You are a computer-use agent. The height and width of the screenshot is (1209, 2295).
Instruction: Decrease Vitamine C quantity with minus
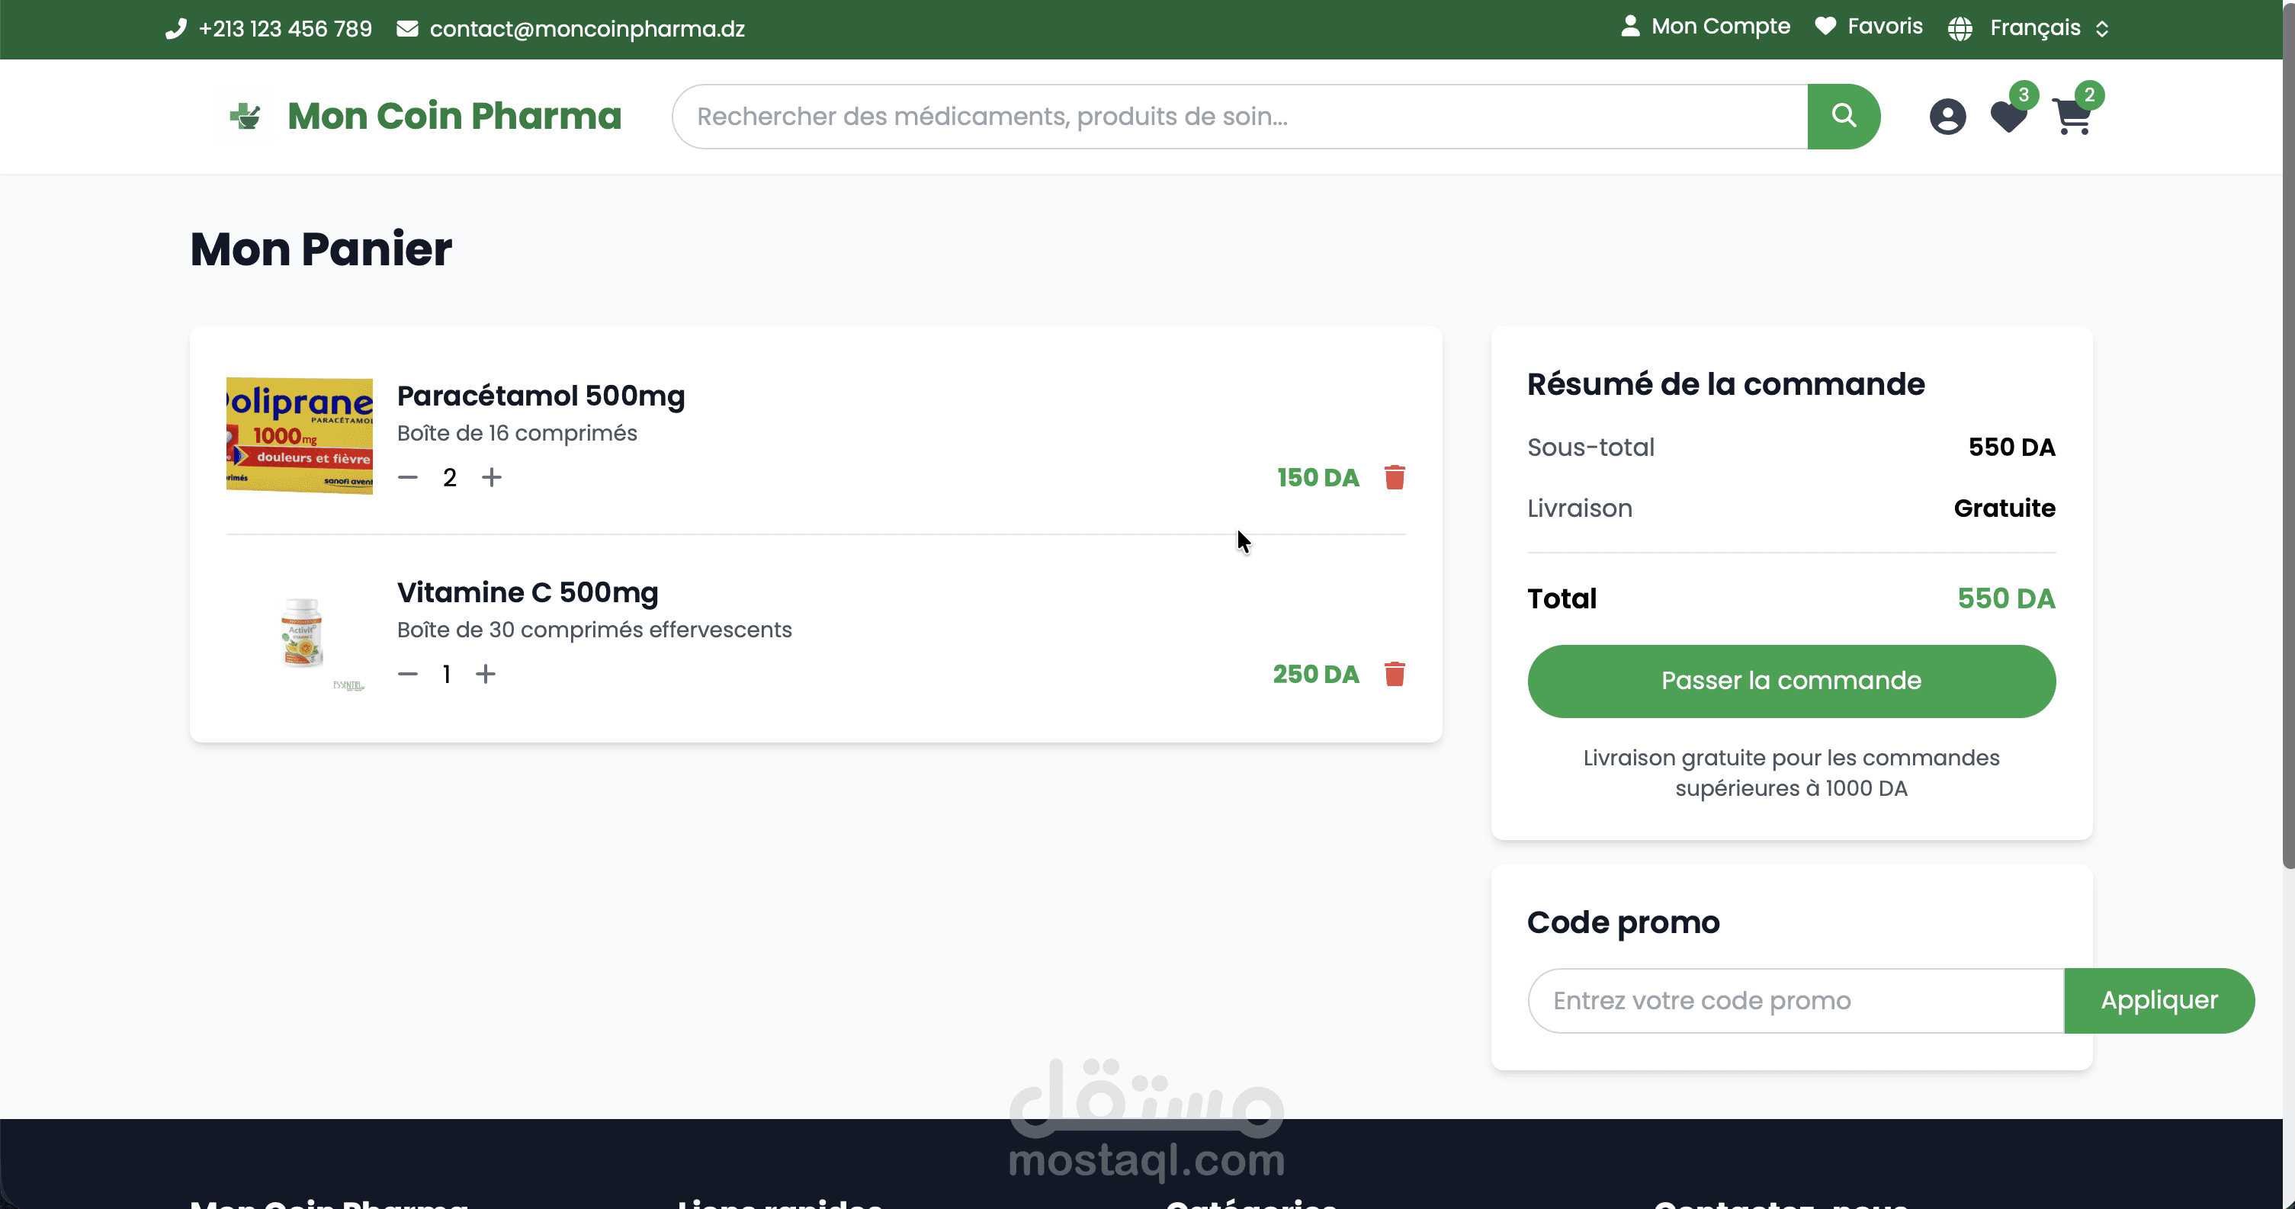point(408,675)
